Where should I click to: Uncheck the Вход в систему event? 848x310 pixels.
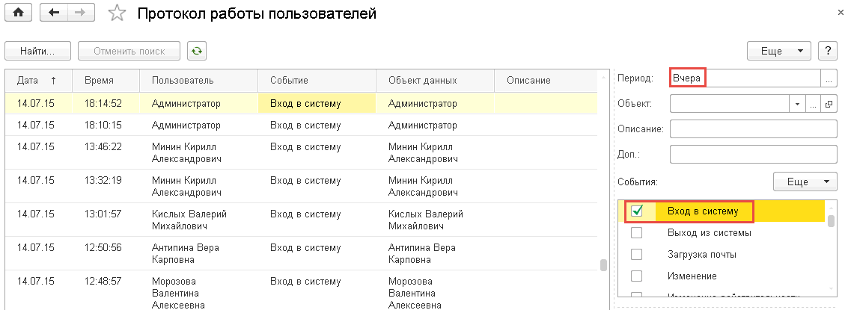637,211
